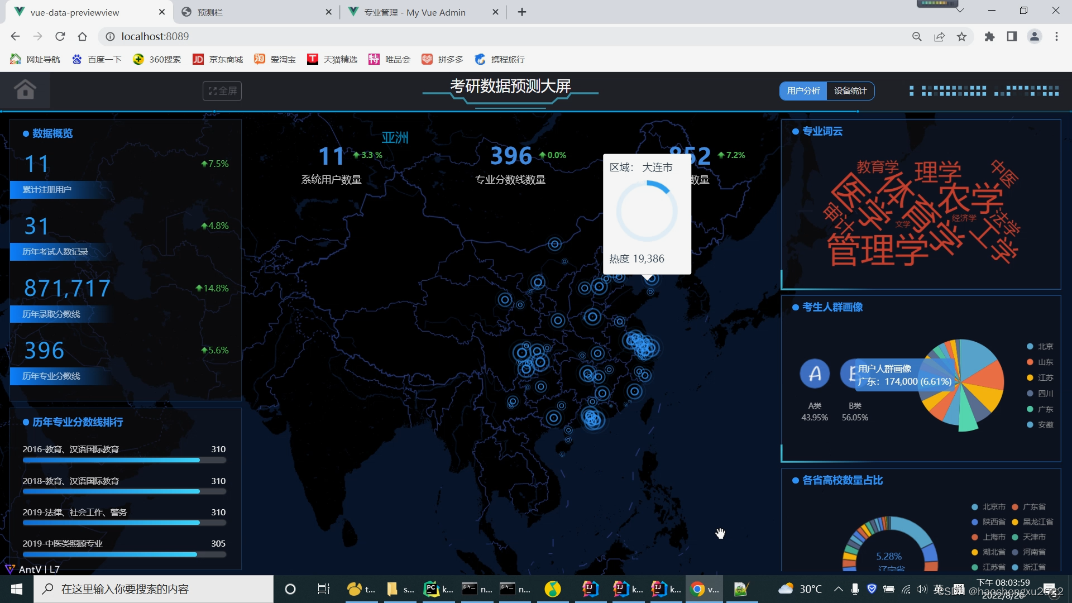
Task: Expand hidden system tray icons arrow
Action: (x=838, y=589)
